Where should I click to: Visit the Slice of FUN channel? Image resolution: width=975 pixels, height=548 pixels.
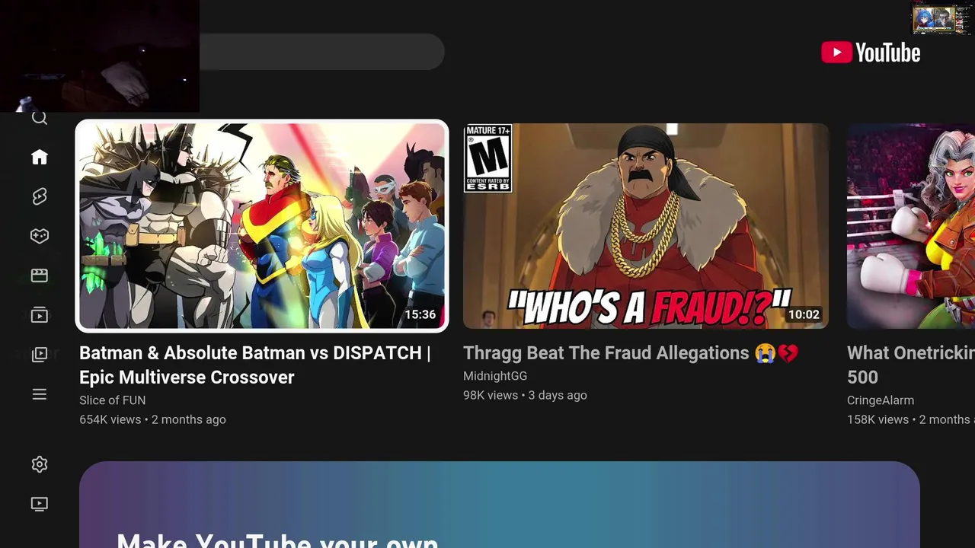(x=112, y=400)
